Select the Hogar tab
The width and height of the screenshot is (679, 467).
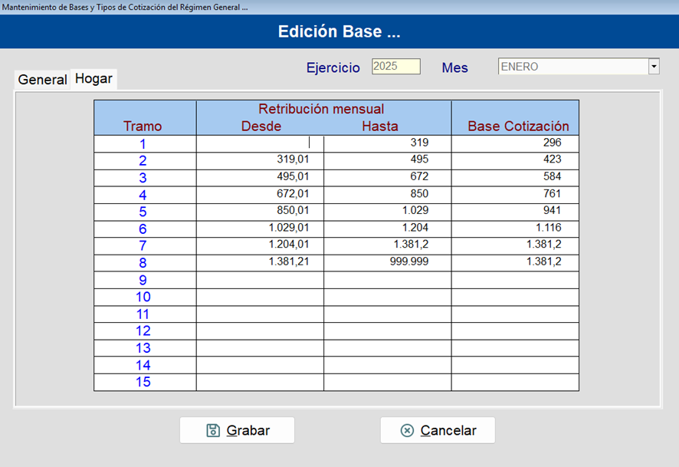(x=93, y=79)
